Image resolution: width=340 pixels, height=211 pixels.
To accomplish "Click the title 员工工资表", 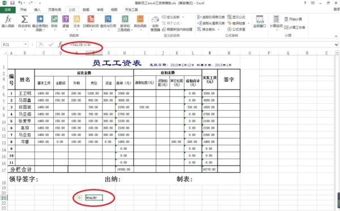I will [x=117, y=63].
